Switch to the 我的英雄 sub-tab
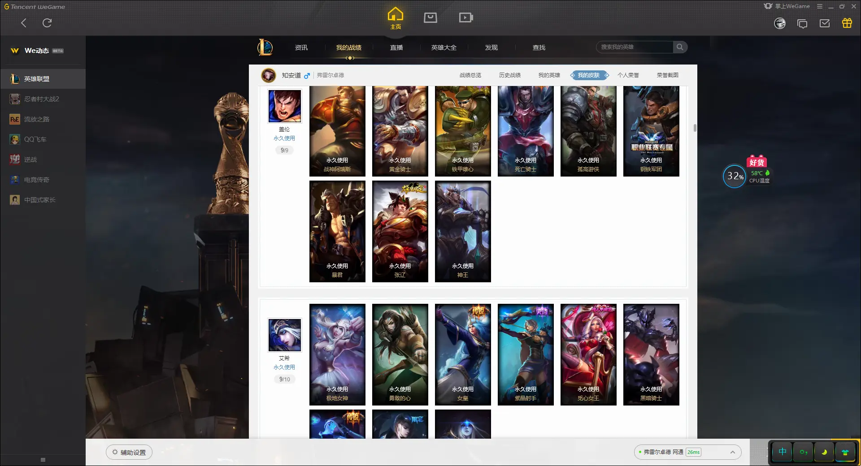This screenshot has height=466, width=861. point(549,75)
